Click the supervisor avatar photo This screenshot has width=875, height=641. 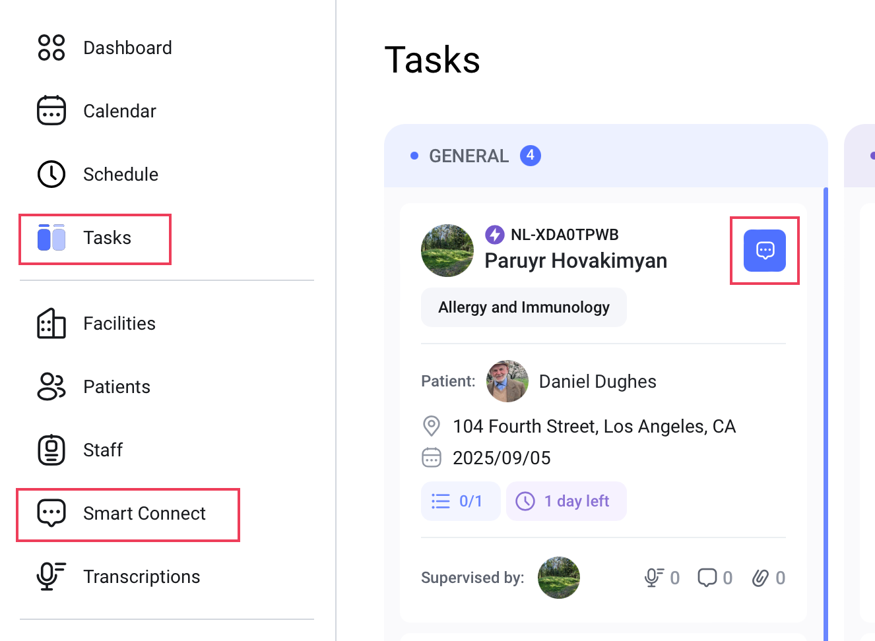[x=559, y=578]
